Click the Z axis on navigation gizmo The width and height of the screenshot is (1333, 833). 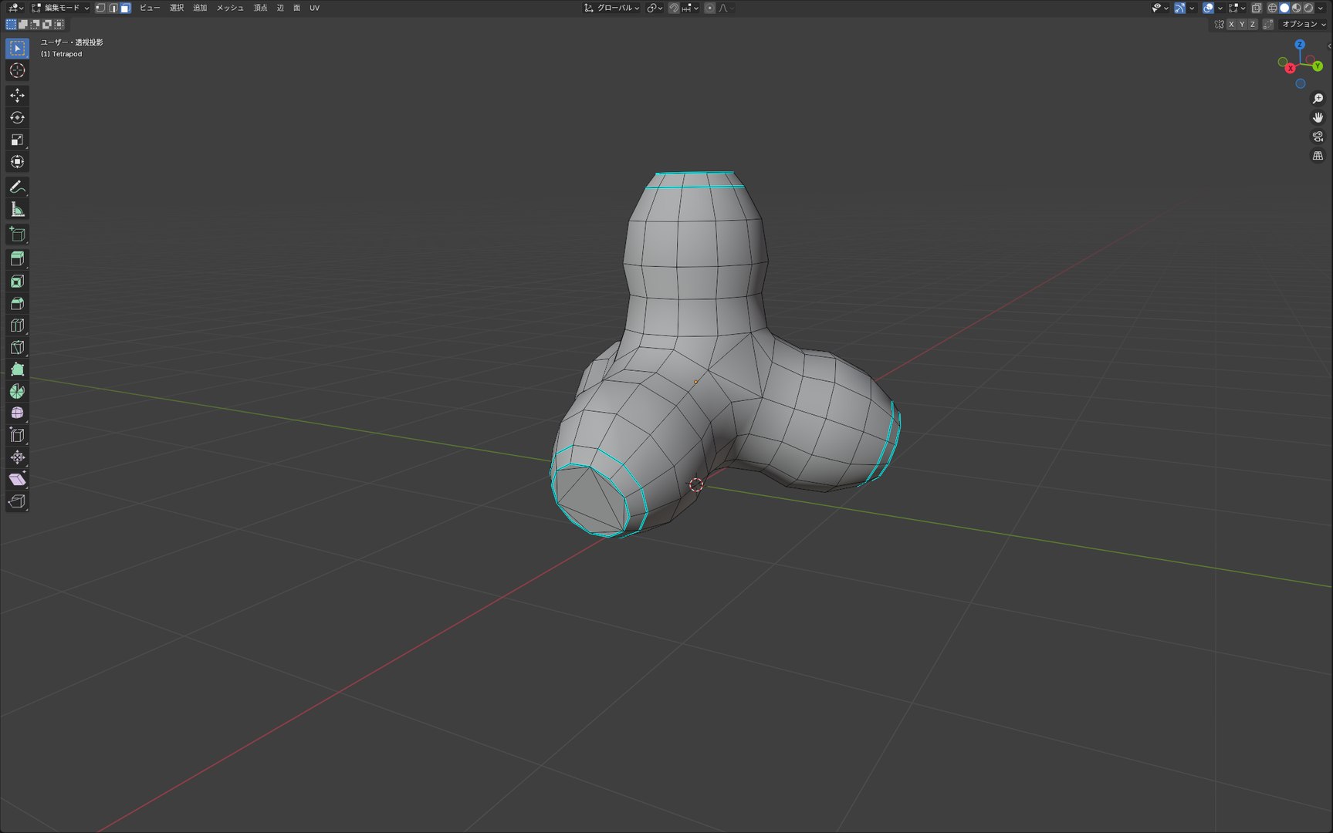pos(1300,45)
